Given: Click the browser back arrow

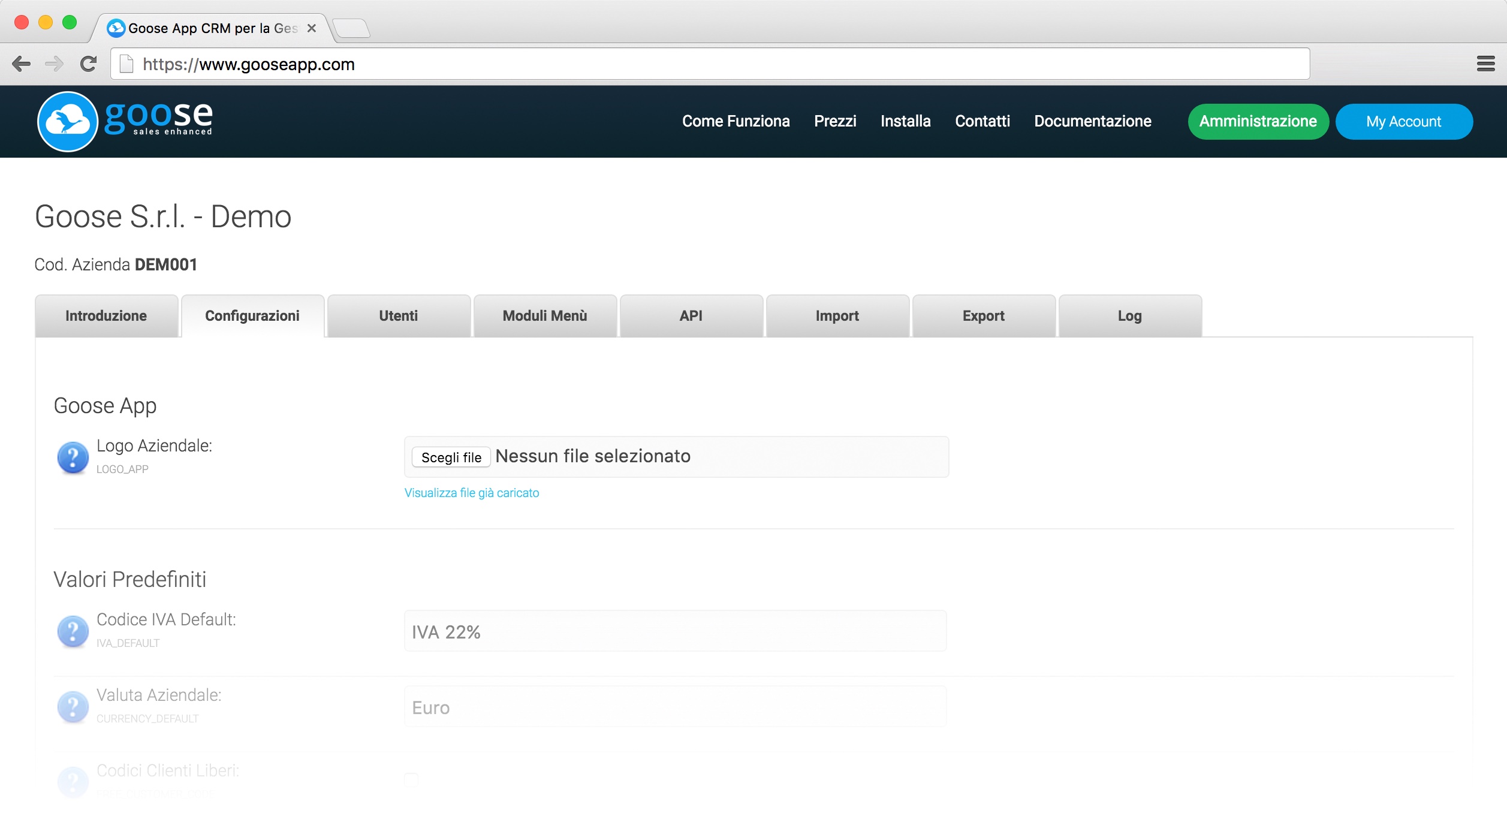Looking at the screenshot, I should (x=22, y=64).
